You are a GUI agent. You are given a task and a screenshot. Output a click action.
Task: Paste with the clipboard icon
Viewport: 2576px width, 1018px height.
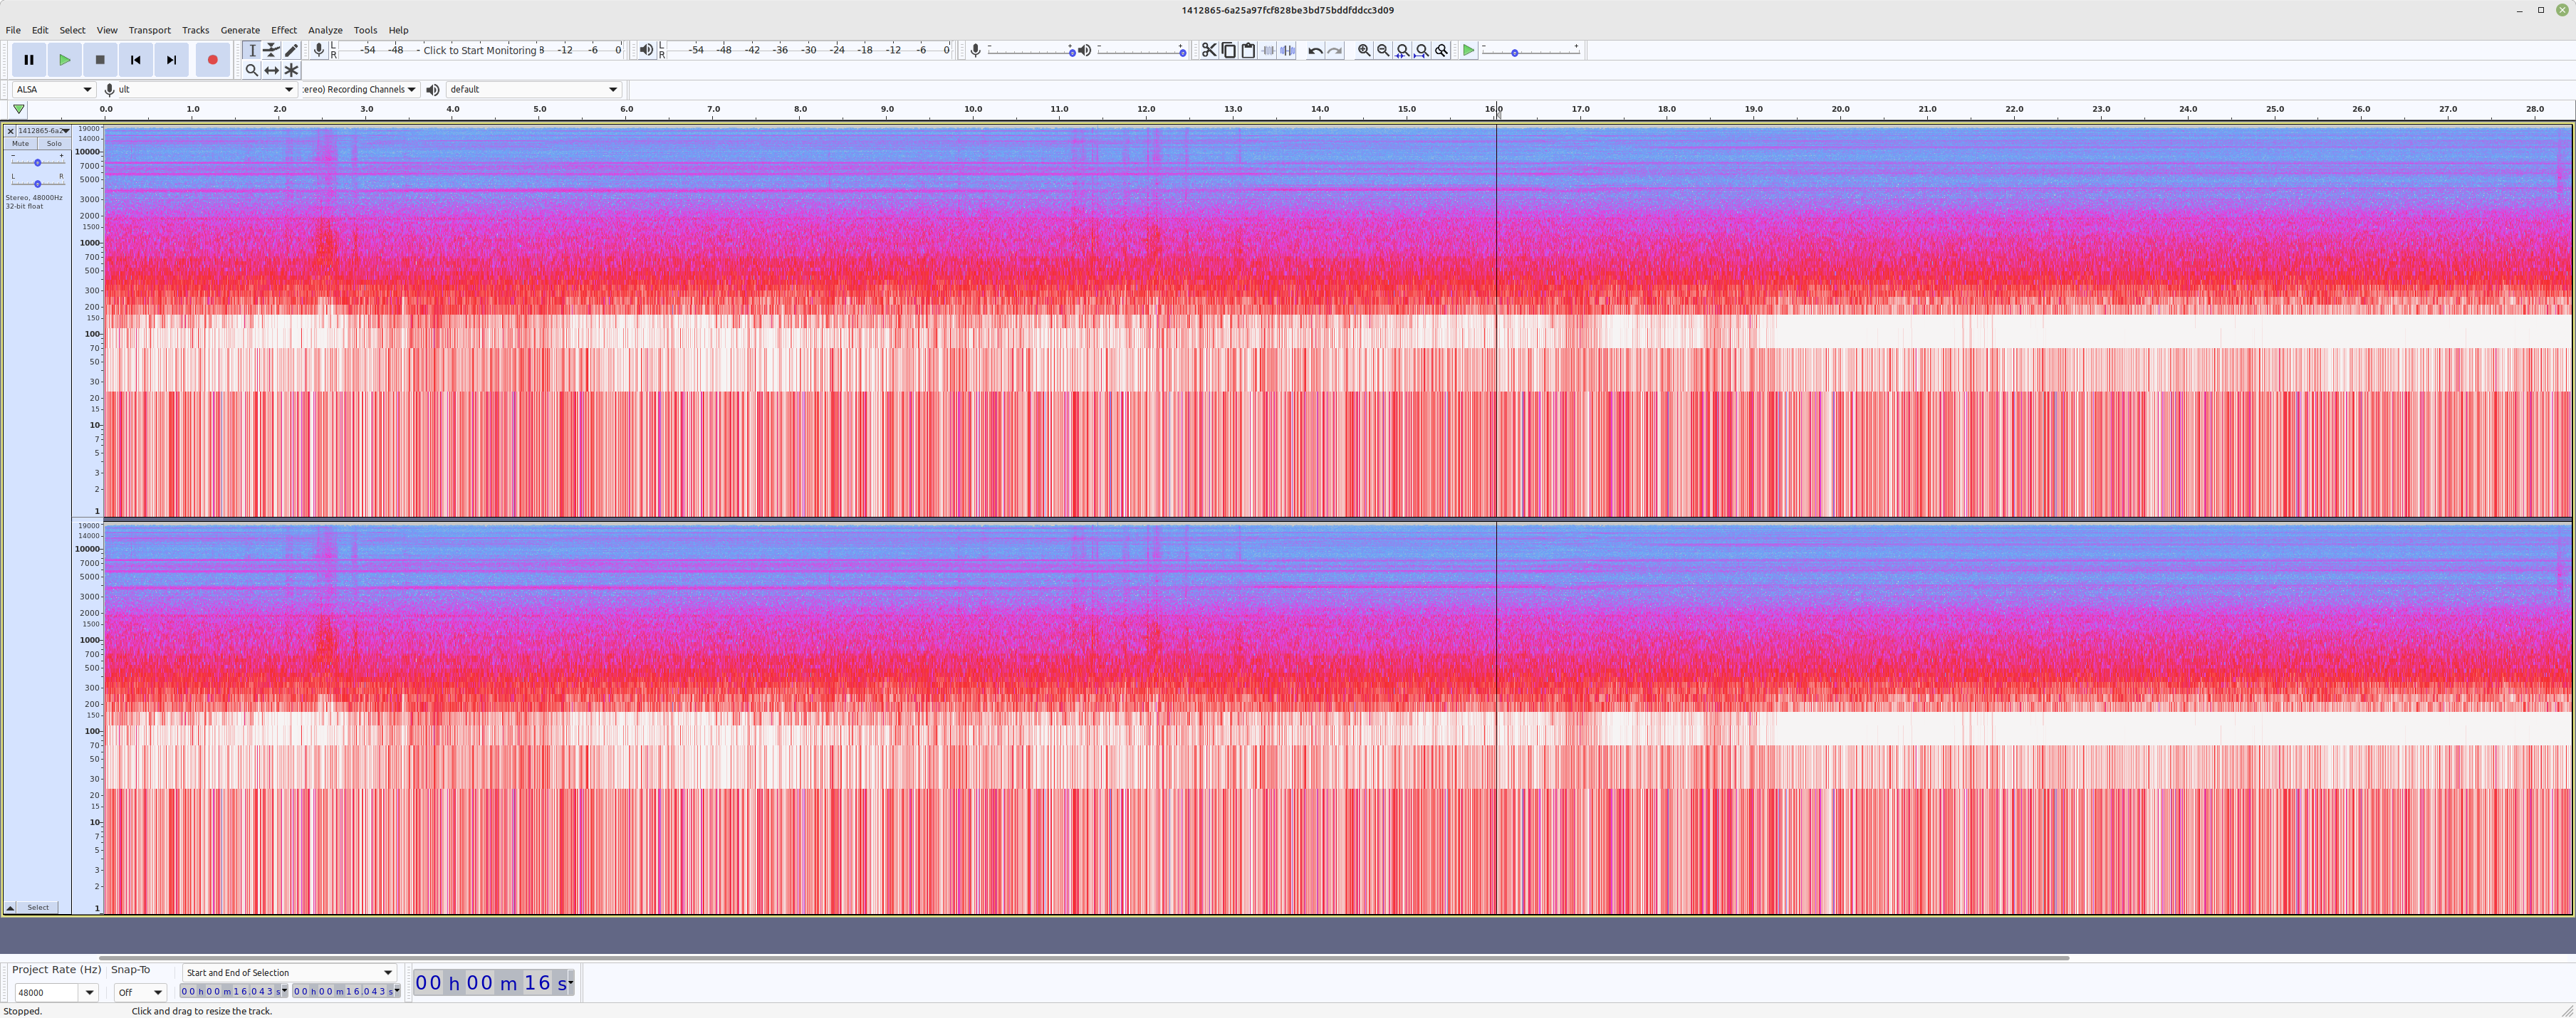(1248, 50)
